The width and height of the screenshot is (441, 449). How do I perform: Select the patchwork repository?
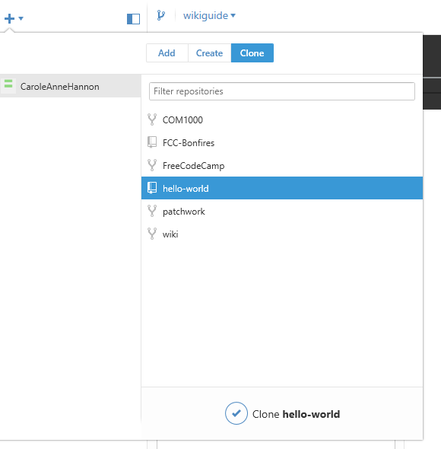pos(282,212)
